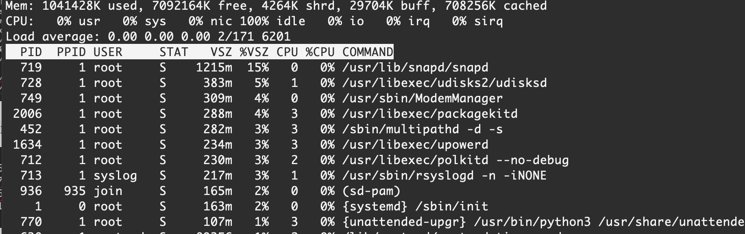Click the COMMAND column header

tap(368, 52)
